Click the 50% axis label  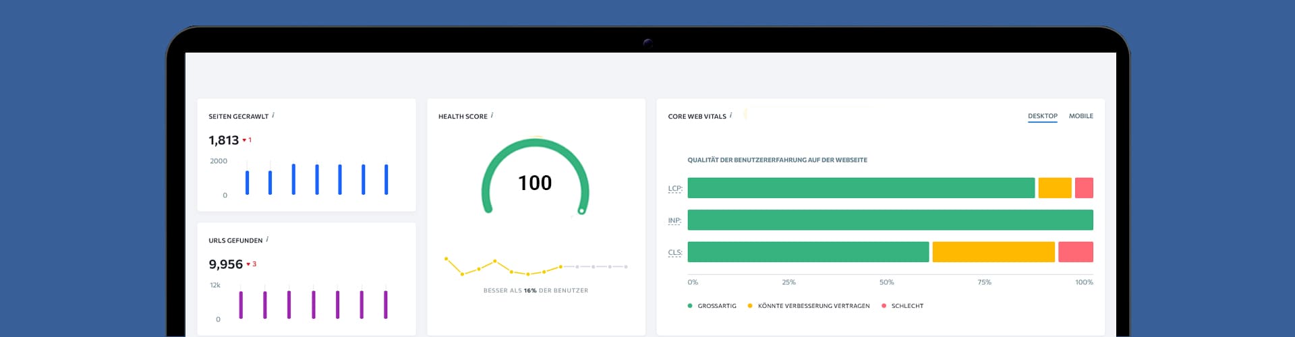click(886, 282)
